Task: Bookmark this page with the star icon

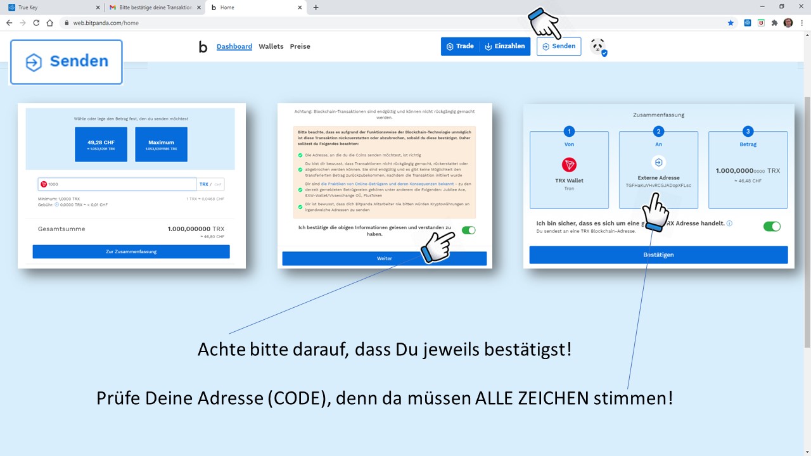Action: pyautogui.click(x=731, y=23)
